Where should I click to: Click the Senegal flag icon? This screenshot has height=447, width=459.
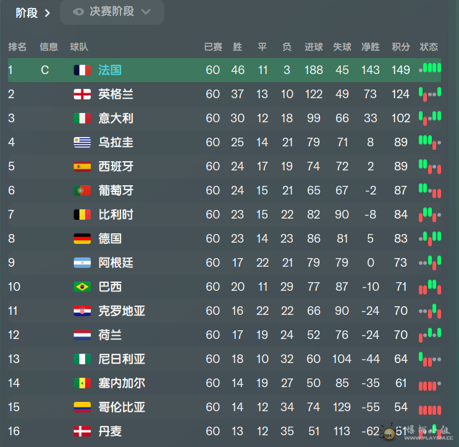[x=82, y=383]
